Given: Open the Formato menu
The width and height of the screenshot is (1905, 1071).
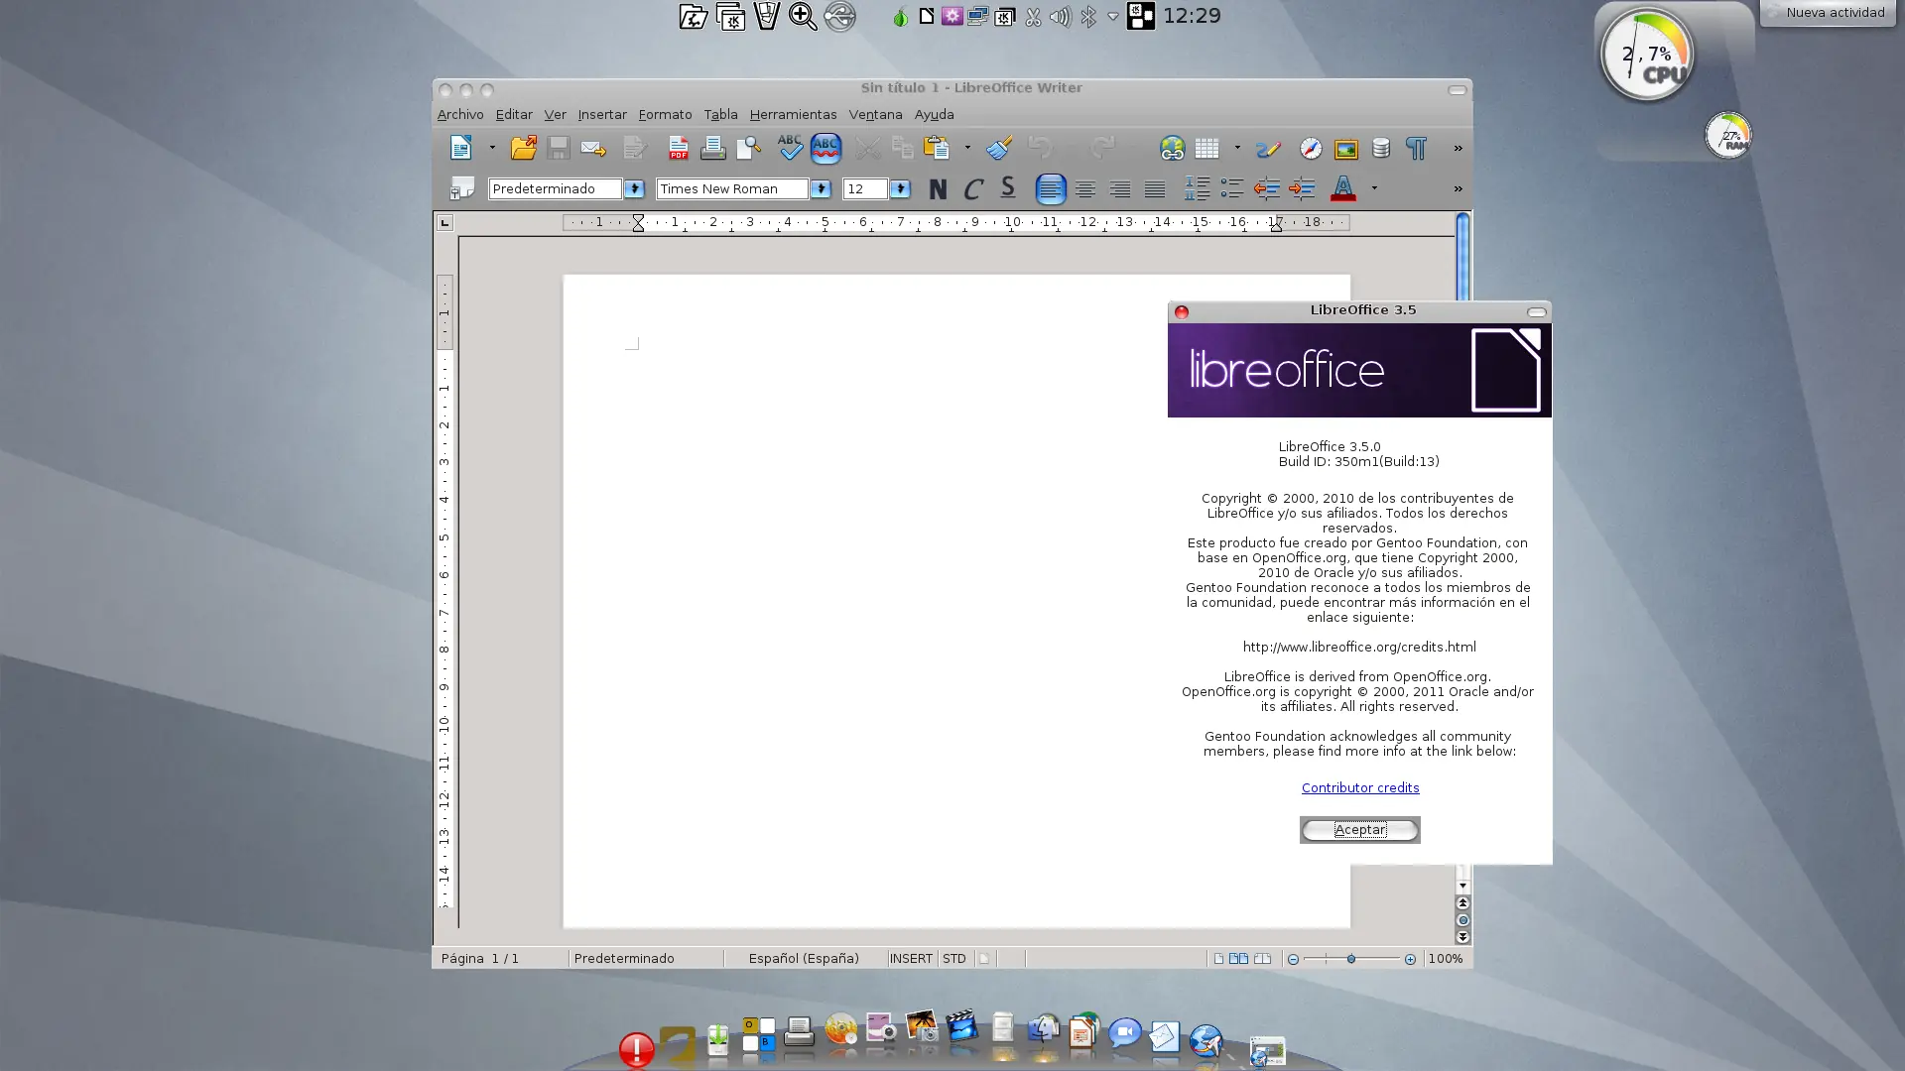Looking at the screenshot, I should 665,115.
